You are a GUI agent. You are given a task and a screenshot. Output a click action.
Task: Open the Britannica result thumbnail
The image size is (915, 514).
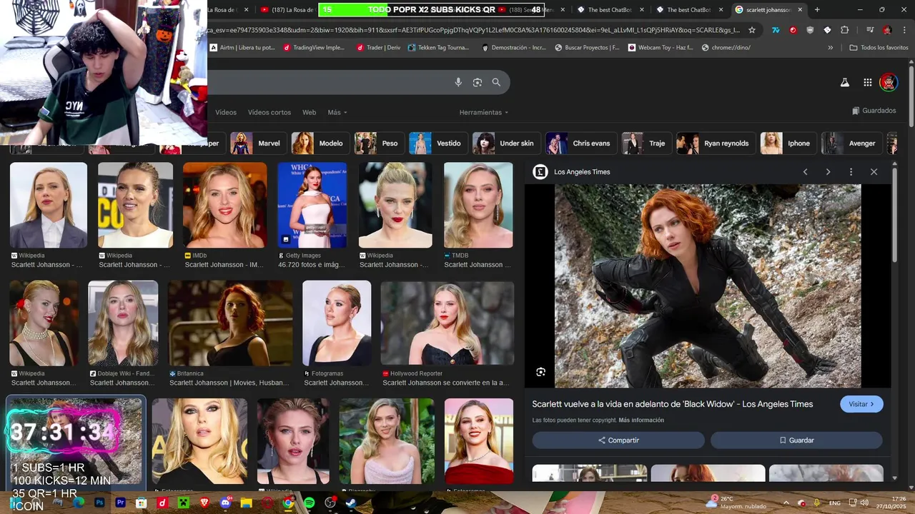pyautogui.click(x=230, y=323)
